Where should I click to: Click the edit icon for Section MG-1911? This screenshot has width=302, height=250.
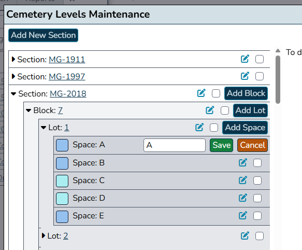(x=245, y=59)
